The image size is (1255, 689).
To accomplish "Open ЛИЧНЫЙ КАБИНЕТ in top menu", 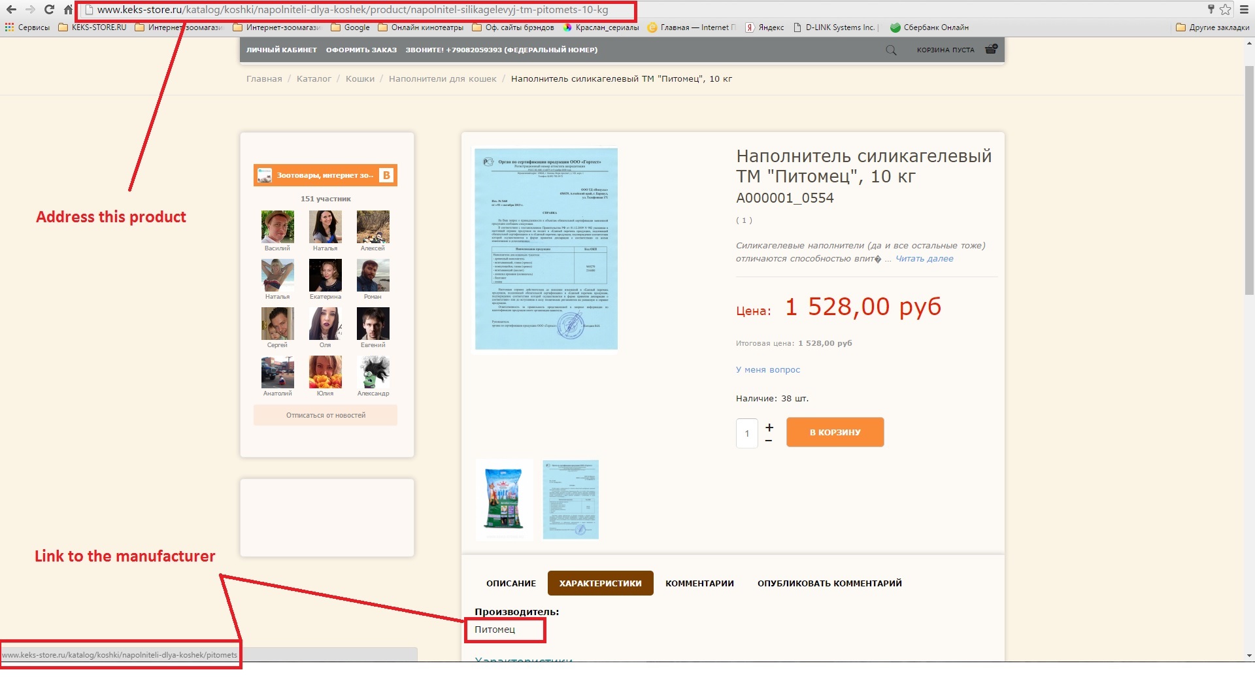I will pyautogui.click(x=282, y=50).
